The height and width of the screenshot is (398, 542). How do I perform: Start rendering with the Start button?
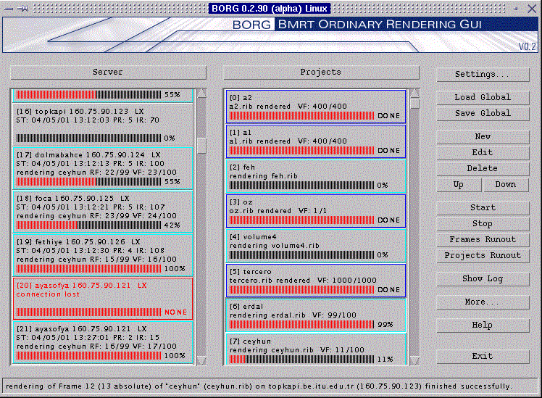pyautogui.click(x=482, y=207)
